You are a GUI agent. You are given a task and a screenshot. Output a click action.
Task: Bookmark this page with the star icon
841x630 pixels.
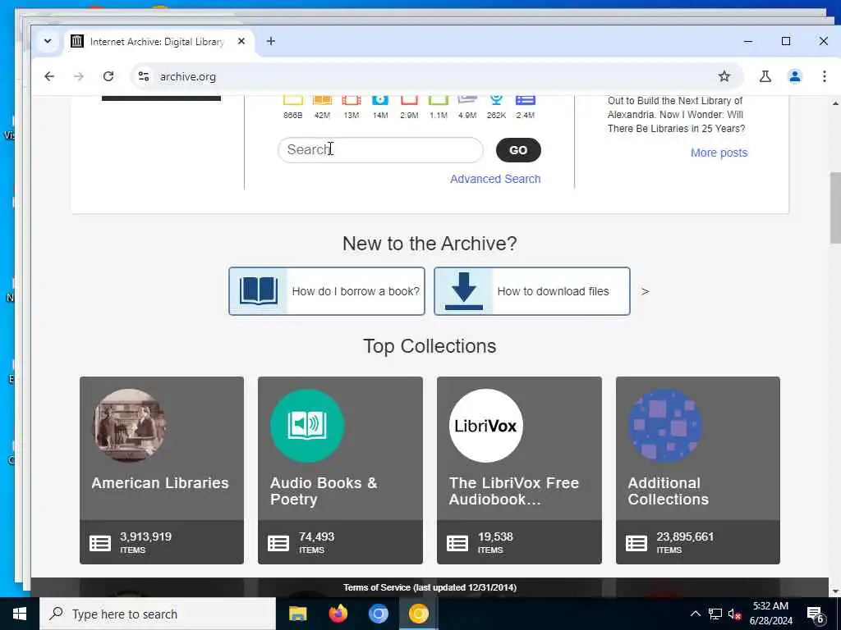724,76
